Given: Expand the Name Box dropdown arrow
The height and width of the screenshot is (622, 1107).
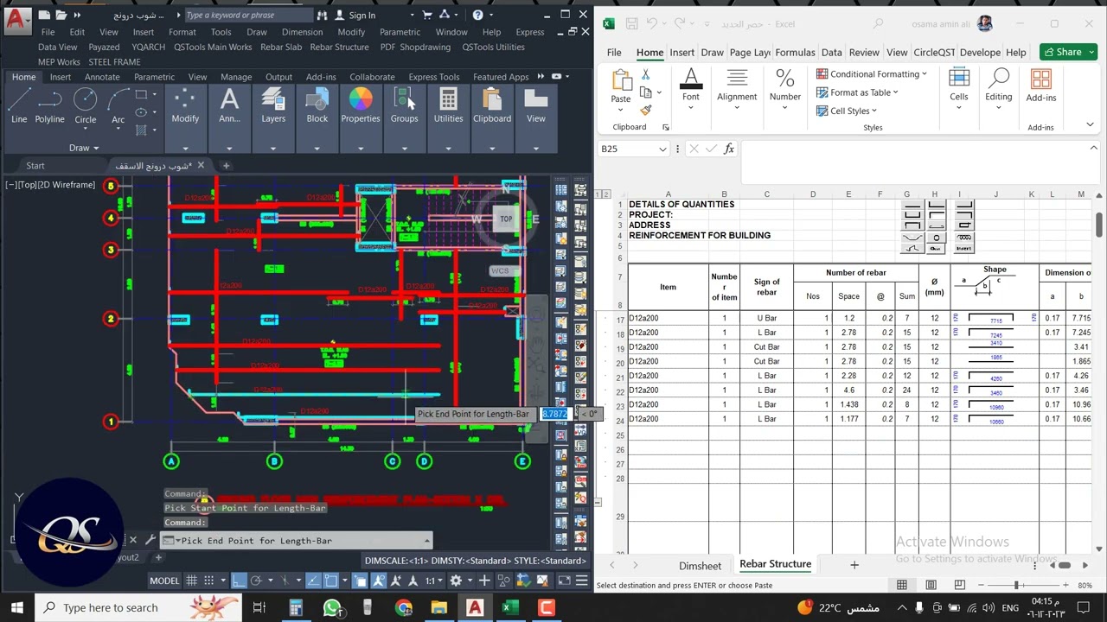Looking at the screenshot, I should click(x=662, y=149).
